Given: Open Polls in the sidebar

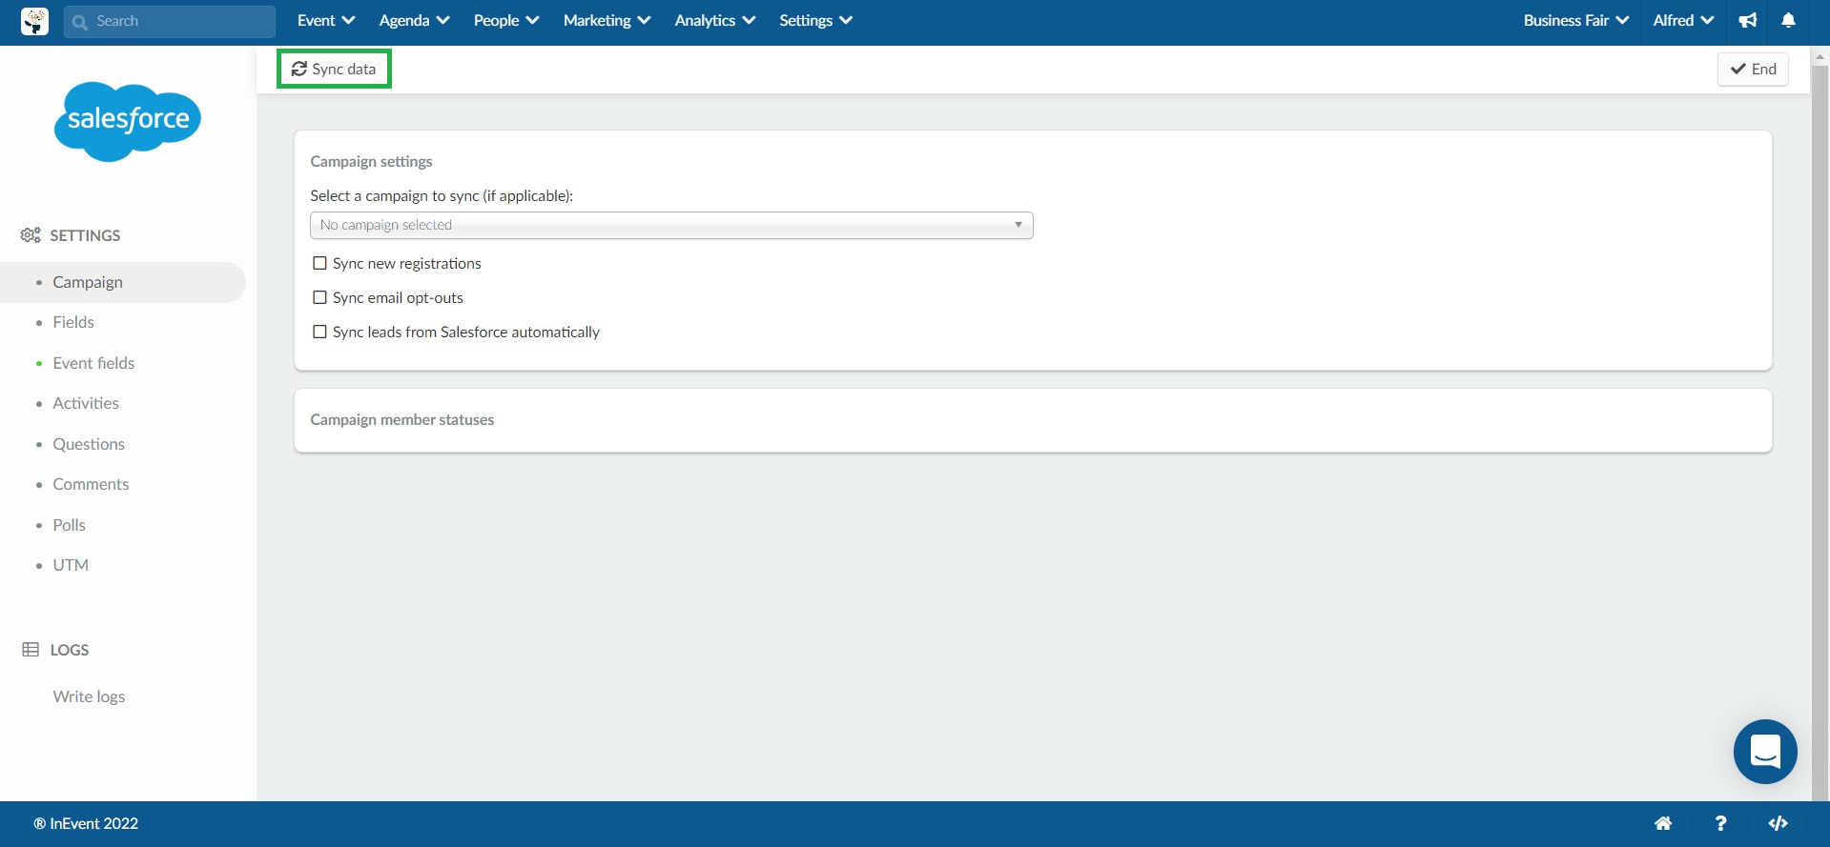Looking at the screenshot, I should tap(69, 525).
